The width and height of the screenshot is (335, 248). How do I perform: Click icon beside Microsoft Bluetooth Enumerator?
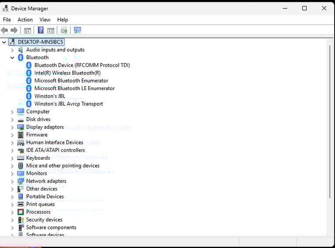click(29, 81)
